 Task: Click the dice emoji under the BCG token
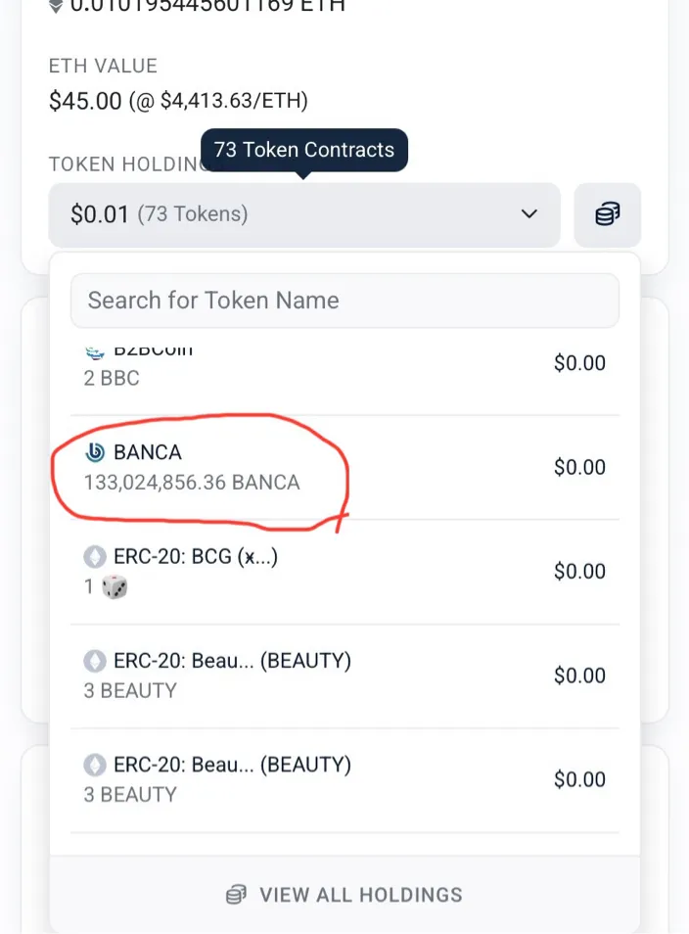[x=115, y=587]
